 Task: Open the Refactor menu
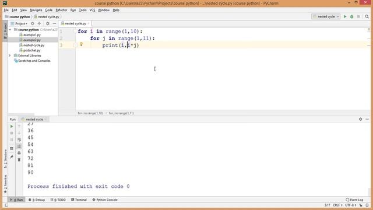(61, 10)
